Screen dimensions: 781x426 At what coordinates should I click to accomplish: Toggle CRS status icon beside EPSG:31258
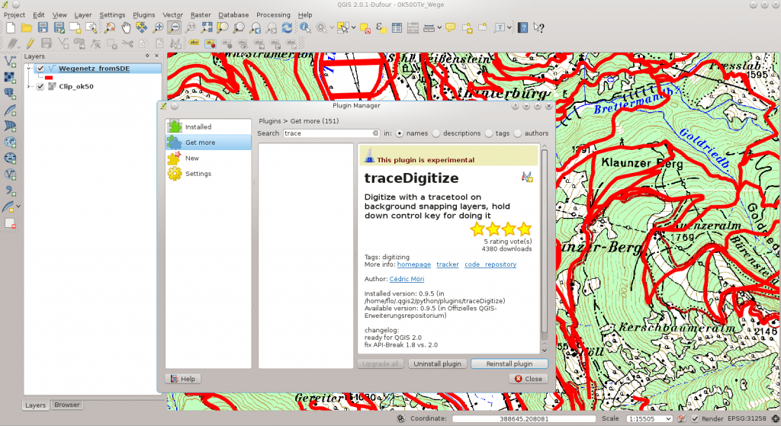775,418
